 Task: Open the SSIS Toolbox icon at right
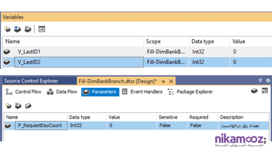[265, 91]
